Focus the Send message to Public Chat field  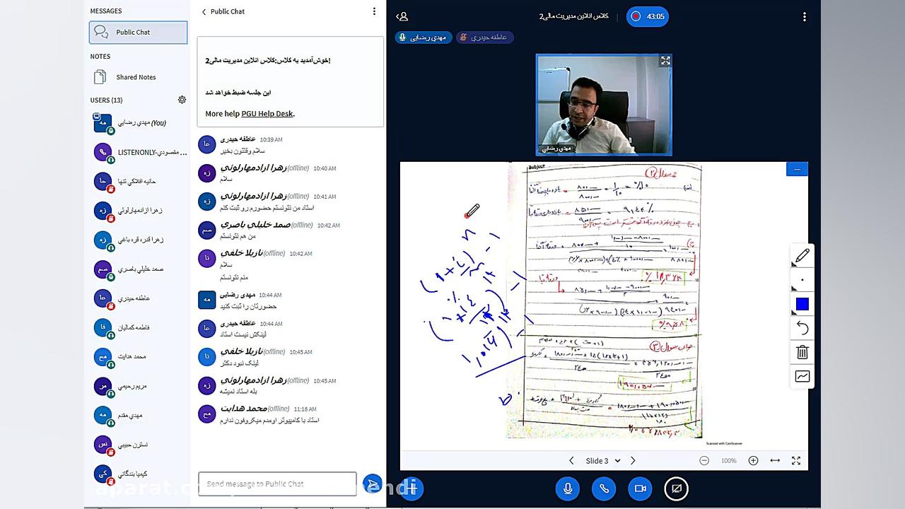coord(277,484)
